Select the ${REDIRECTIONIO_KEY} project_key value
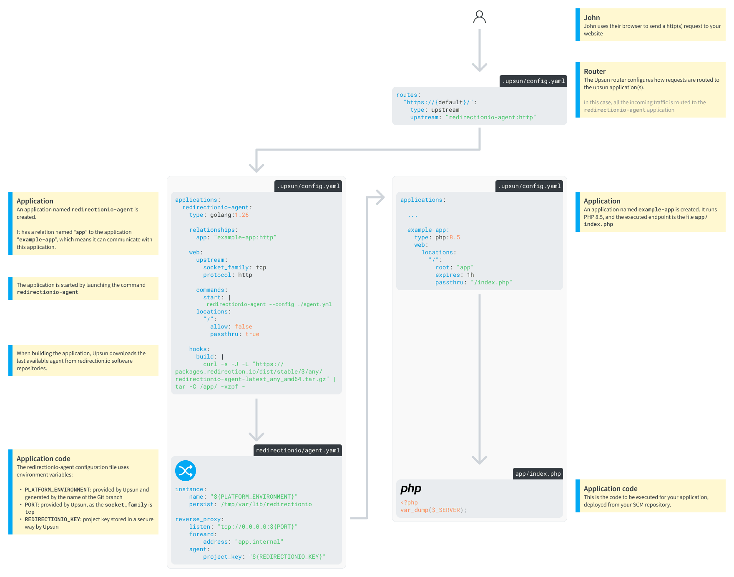Viewport: 734px width, 577px height. [x=287, y=556]
